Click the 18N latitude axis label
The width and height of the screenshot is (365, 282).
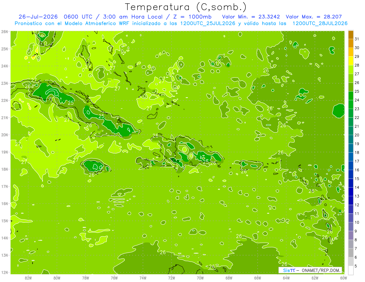pyautogui.click(x=5, y=169)
